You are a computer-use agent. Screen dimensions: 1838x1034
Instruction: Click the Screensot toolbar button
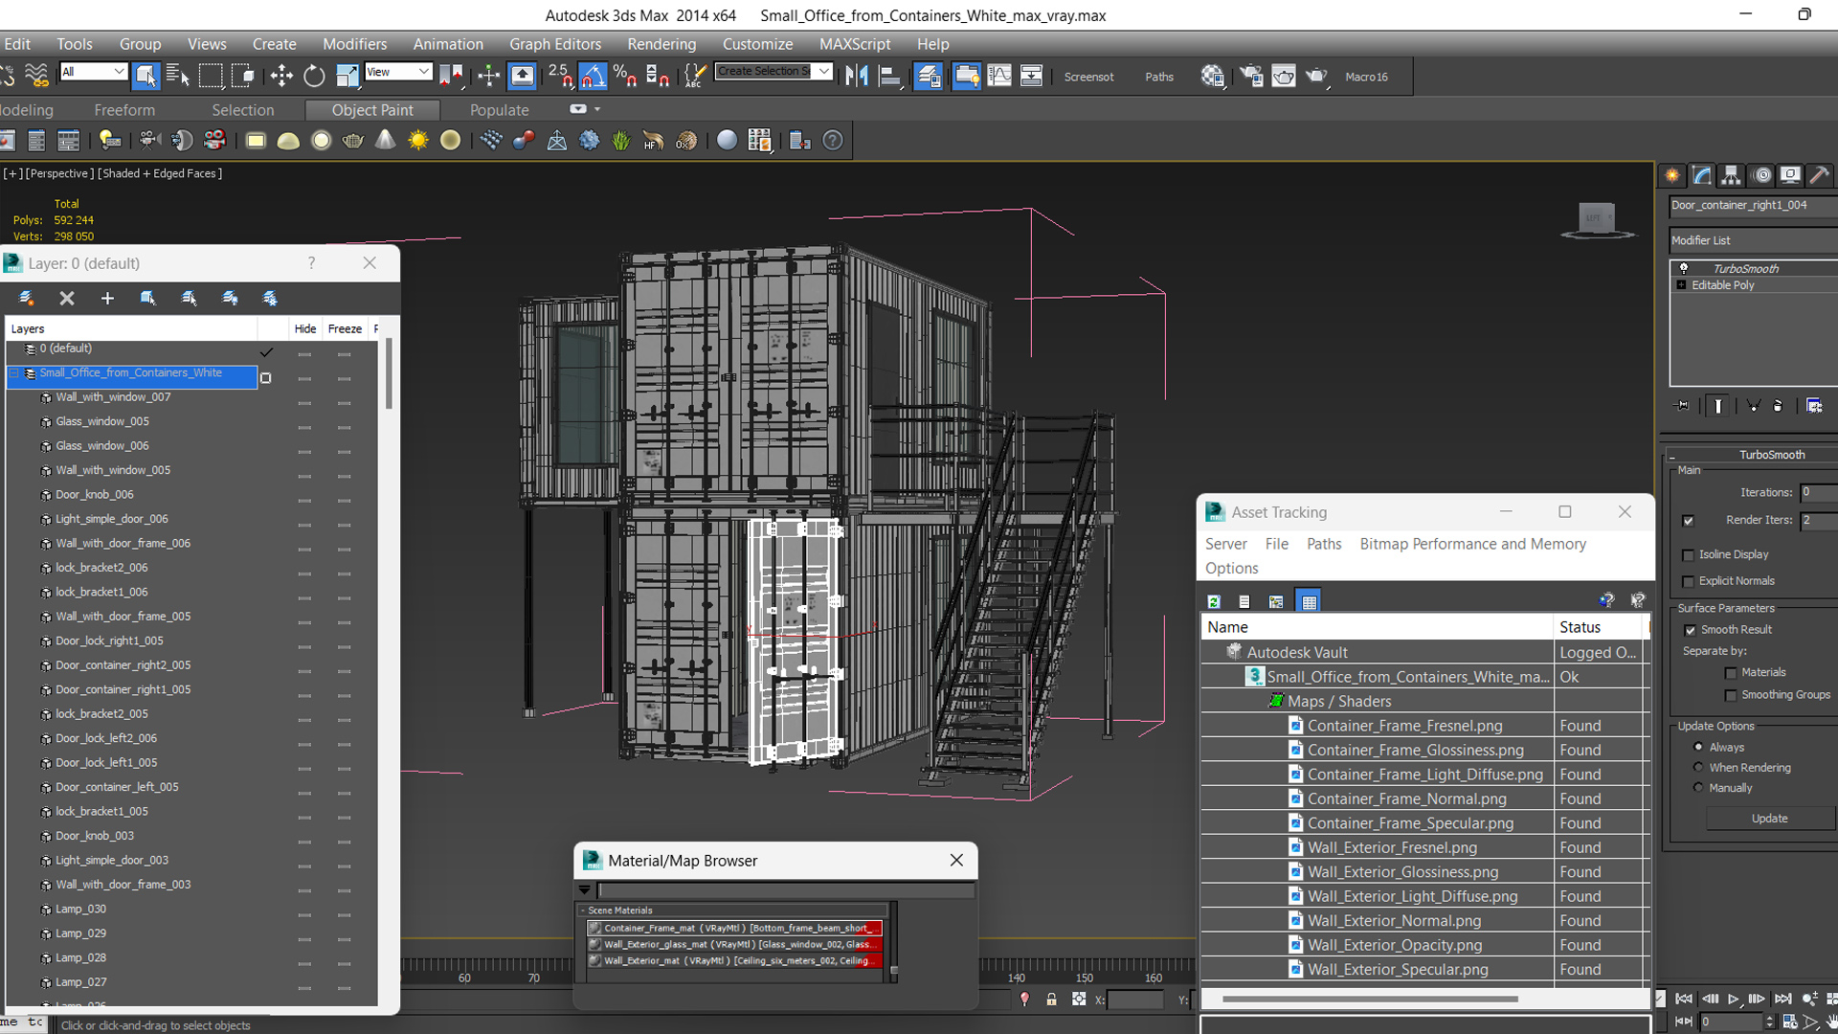pos(1088,77)
